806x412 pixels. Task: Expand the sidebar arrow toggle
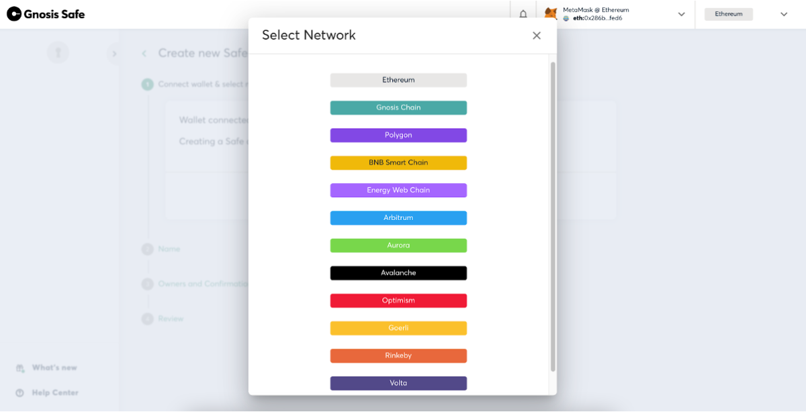(114, 53)
